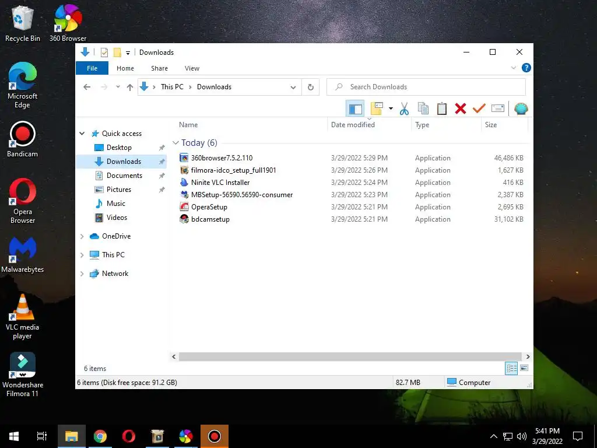Open Opera Browser desktop shortcut
The height and width of the screenshot is (448, 597).
coord(23,201)
